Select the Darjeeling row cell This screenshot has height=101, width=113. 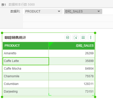click(x=26, y=92)
